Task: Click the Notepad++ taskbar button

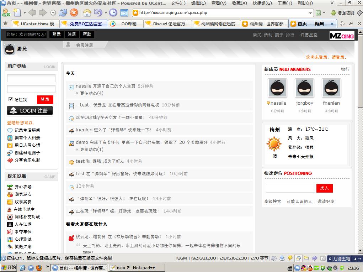Action: tap(137, 268)
